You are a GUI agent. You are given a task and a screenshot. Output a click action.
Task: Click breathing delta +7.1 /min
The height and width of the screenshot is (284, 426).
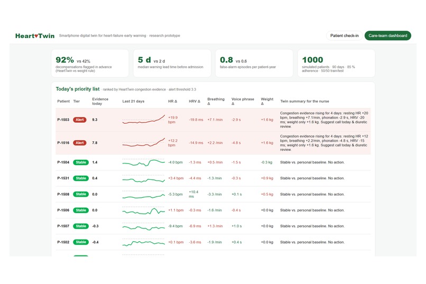pos(215,120)
